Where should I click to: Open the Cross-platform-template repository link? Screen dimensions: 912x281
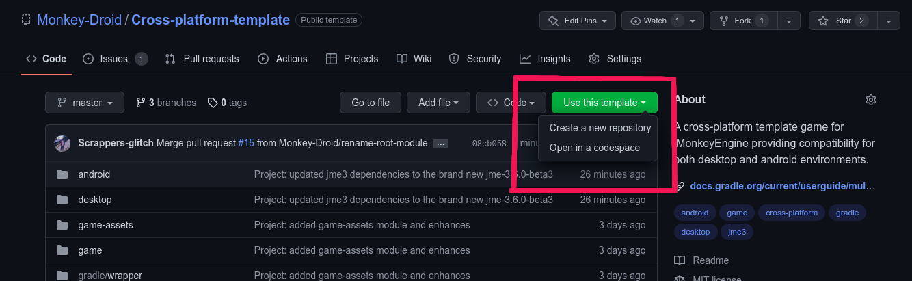point(211,20)
